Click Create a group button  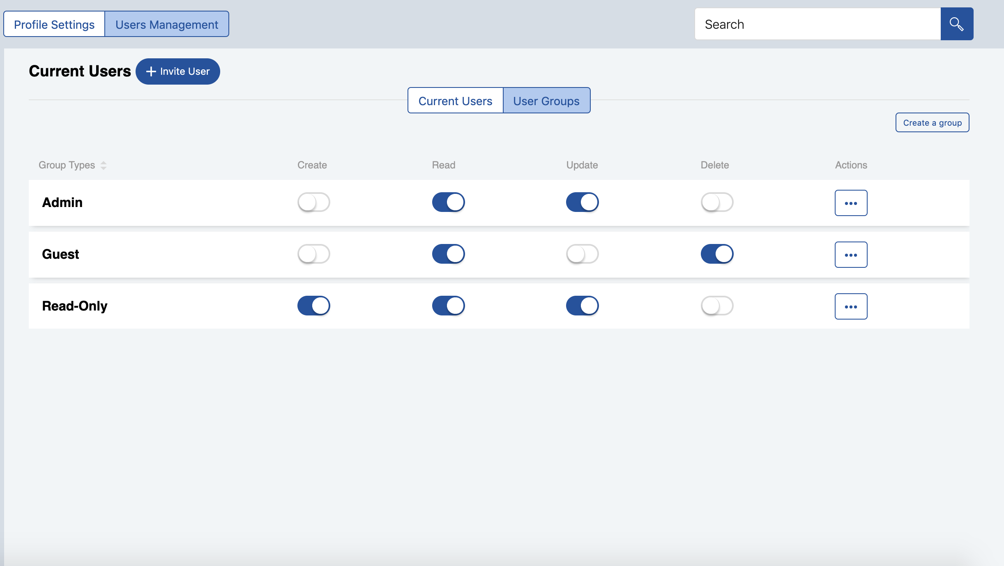click(932, 122)
